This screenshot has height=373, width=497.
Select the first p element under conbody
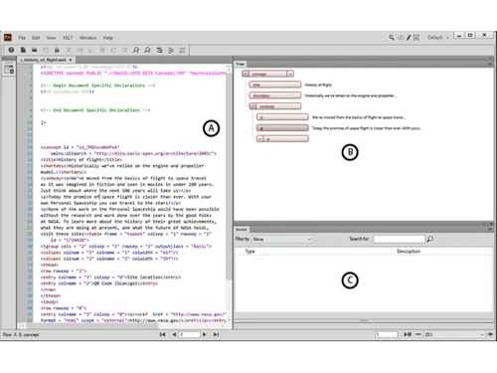click(x=282, y=117)
